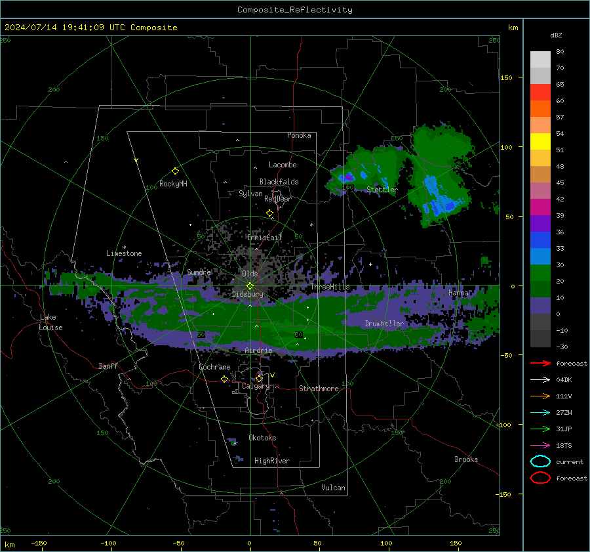Click the Strathmore town label

[319, 389]
